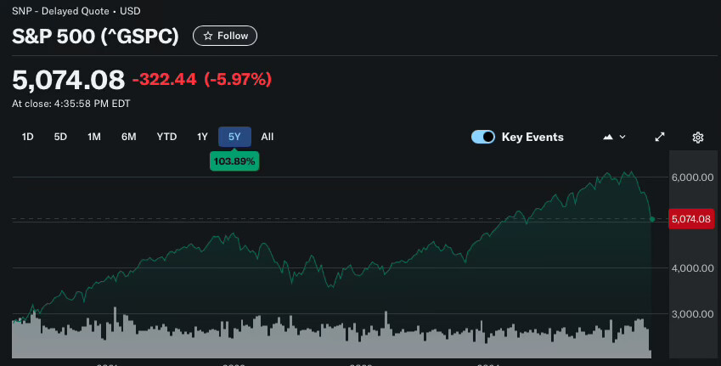The width and height of the screenshot is (721, 366).
Task: Show the 1M chart range
Action: click(x=94, y=137)
